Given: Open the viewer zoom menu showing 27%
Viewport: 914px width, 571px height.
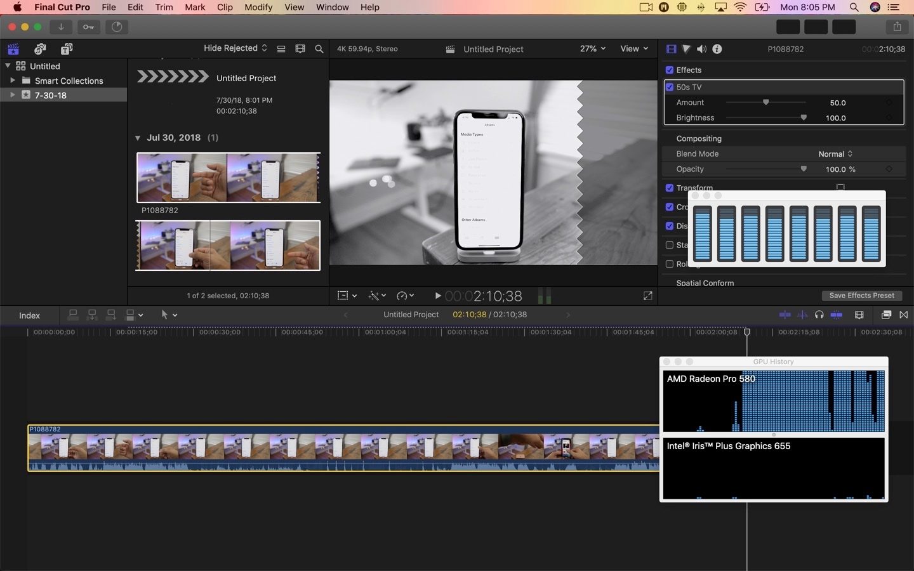Looking at the screenshot, I should 591,48.
